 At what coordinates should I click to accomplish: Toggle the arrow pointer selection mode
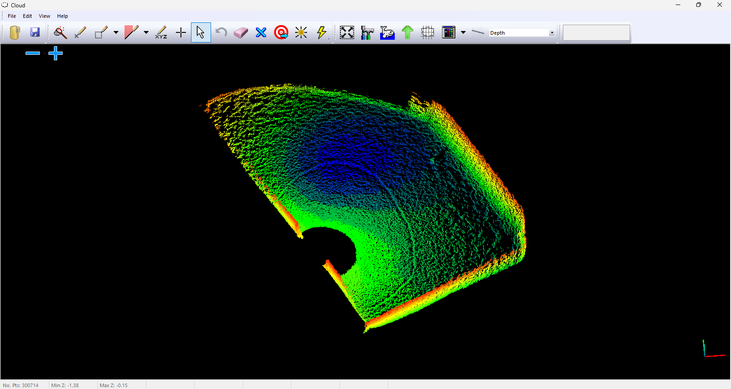point(201,32)
